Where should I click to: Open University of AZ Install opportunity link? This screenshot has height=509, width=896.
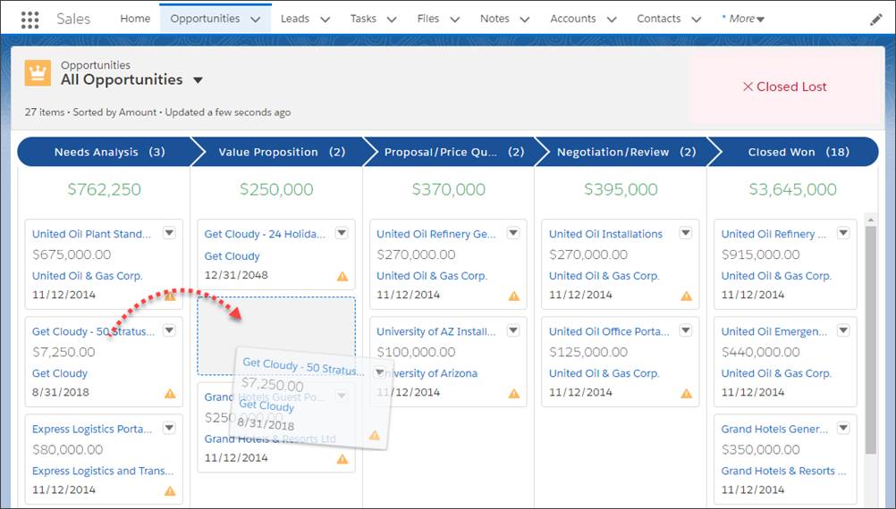click(x=436, y=331)
